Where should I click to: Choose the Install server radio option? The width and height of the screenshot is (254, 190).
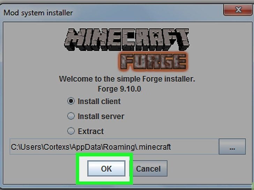coord(71,116)
